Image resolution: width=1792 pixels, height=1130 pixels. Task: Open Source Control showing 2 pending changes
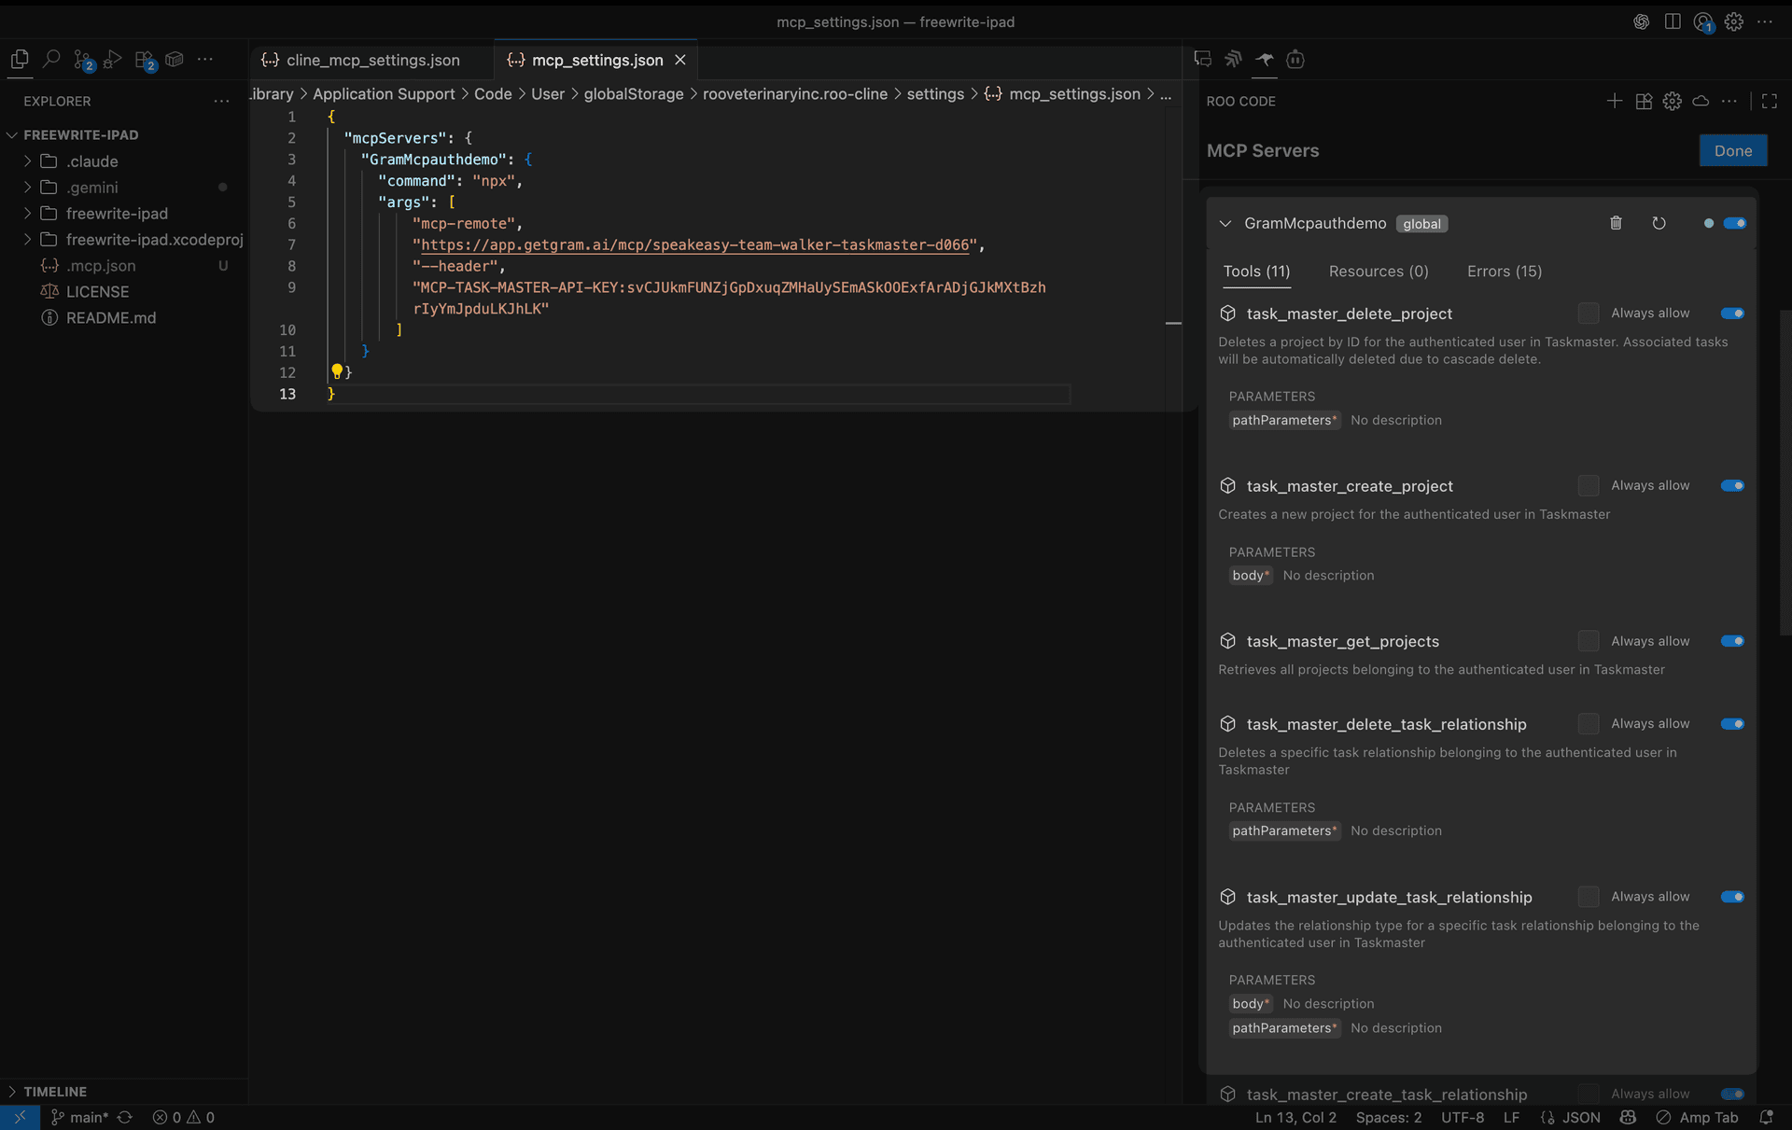[x=82, y=61]
